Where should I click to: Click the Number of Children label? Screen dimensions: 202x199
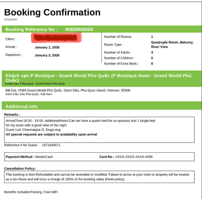[x=119, y=58]
